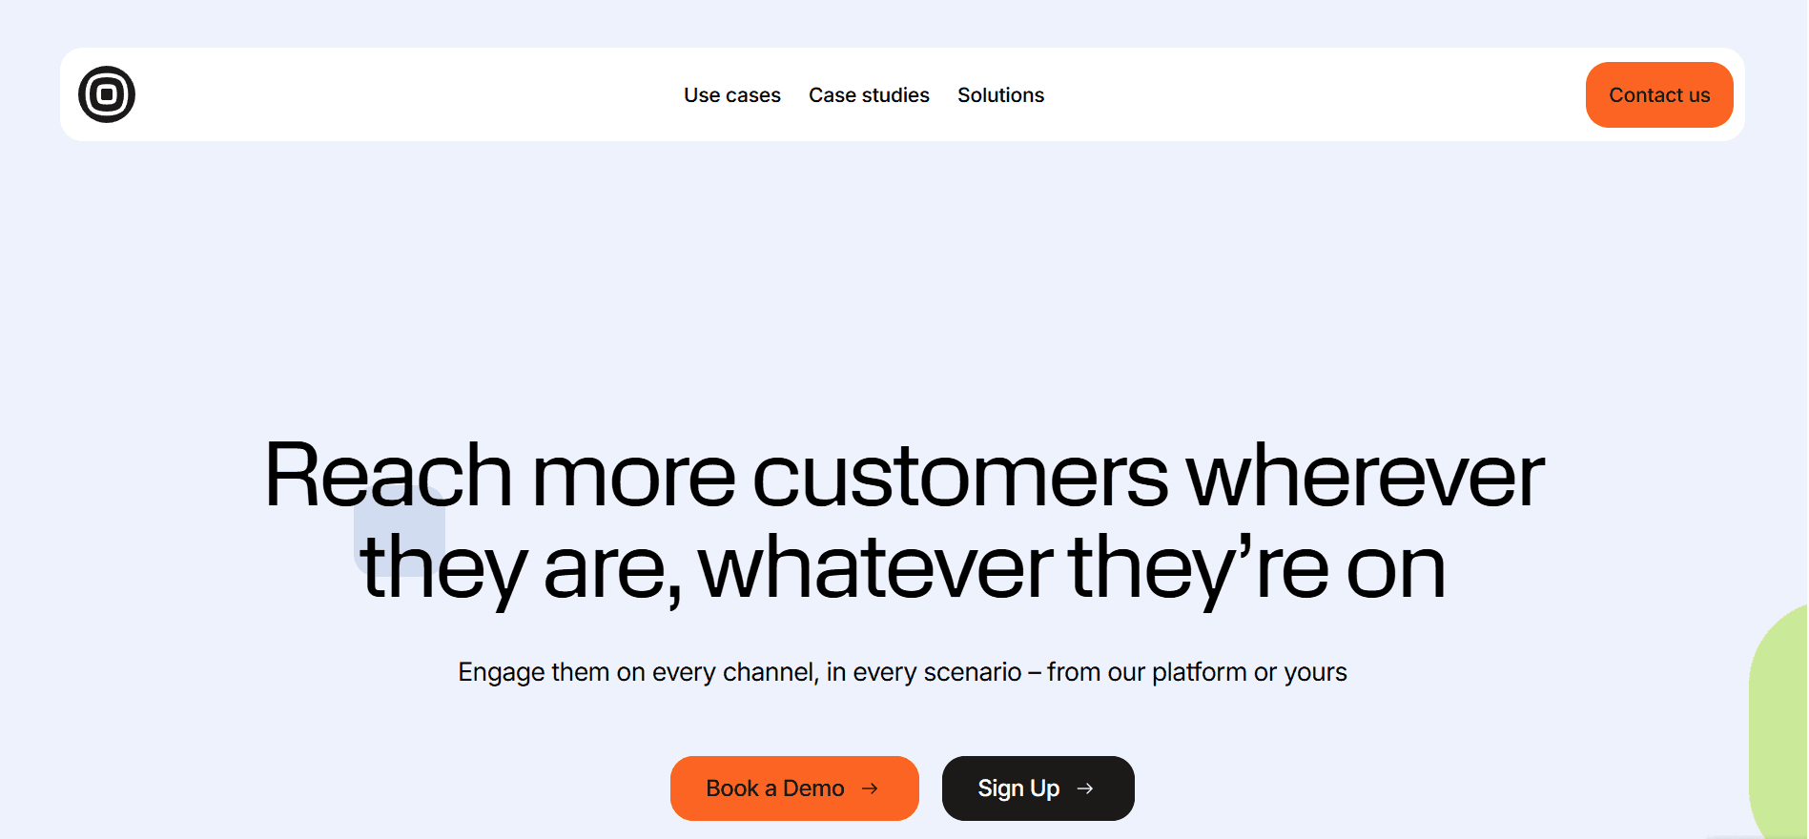Click the Sign Up button
Viewport: 1809px width, 839px height.
tap(1038, 788)
